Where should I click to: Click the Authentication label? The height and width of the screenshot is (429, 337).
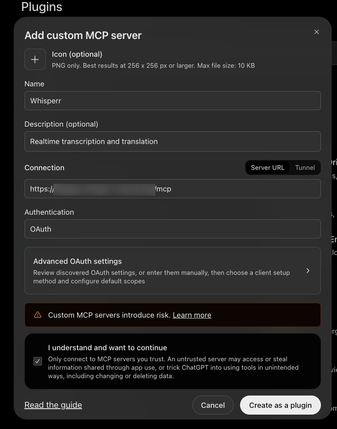click(49, 212)
